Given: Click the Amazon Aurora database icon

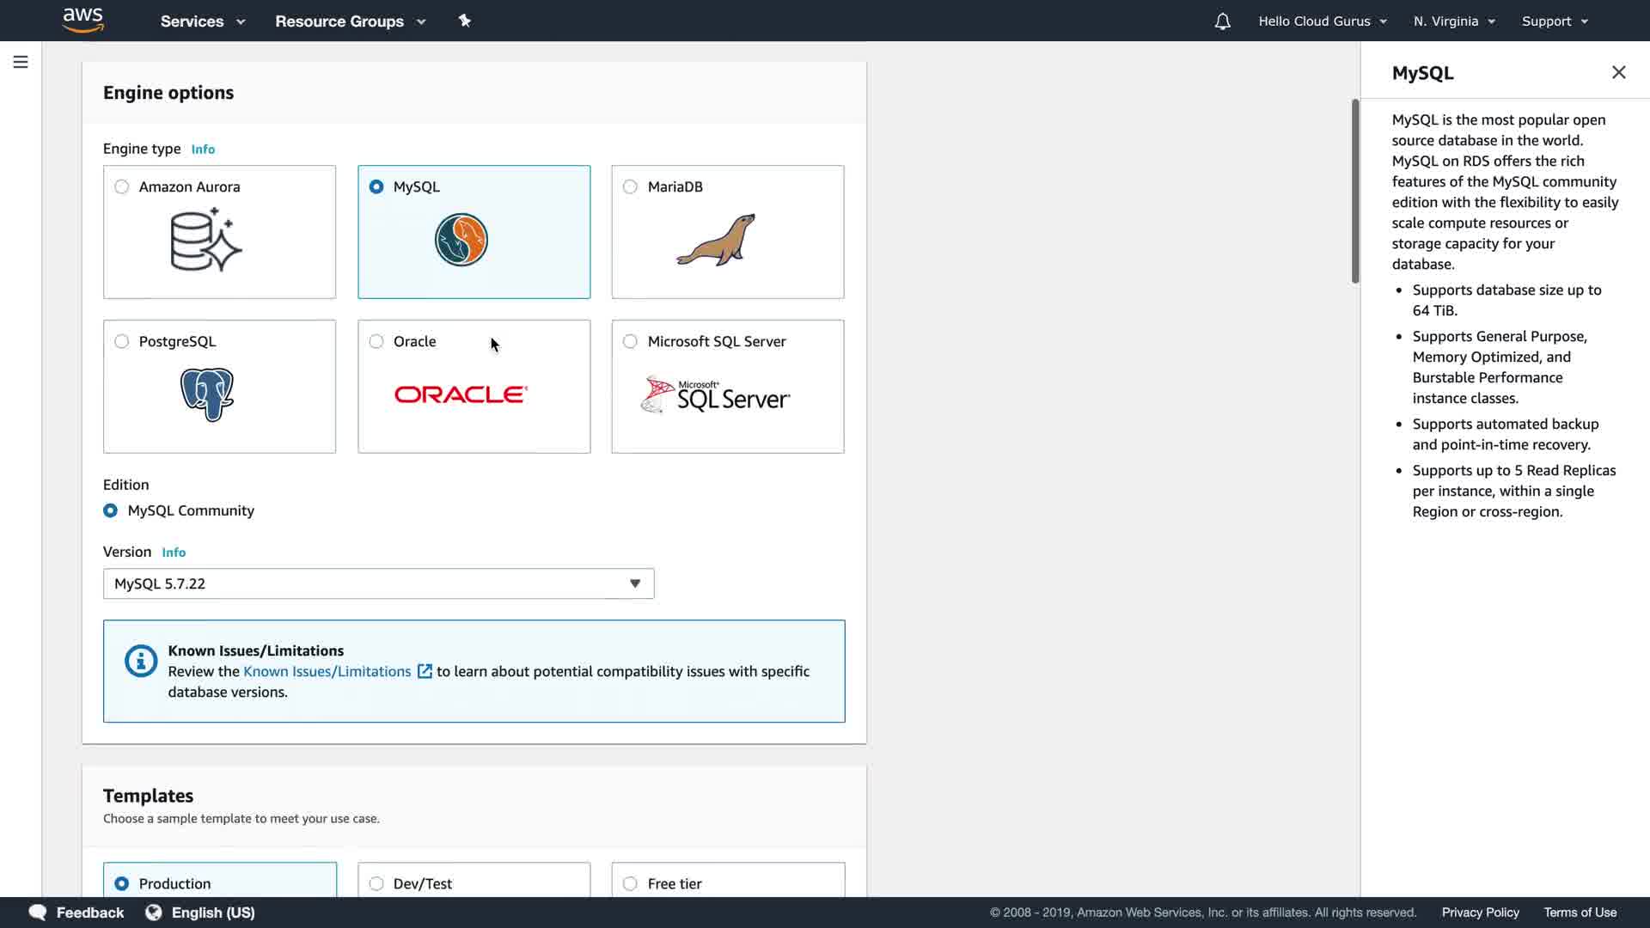Looking at the screenshot, I should click(x=206, y=240).
